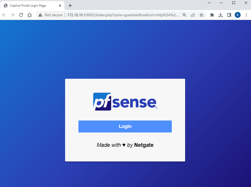Go forward to next page
The image size is (251, 187).
click(13, 15)
